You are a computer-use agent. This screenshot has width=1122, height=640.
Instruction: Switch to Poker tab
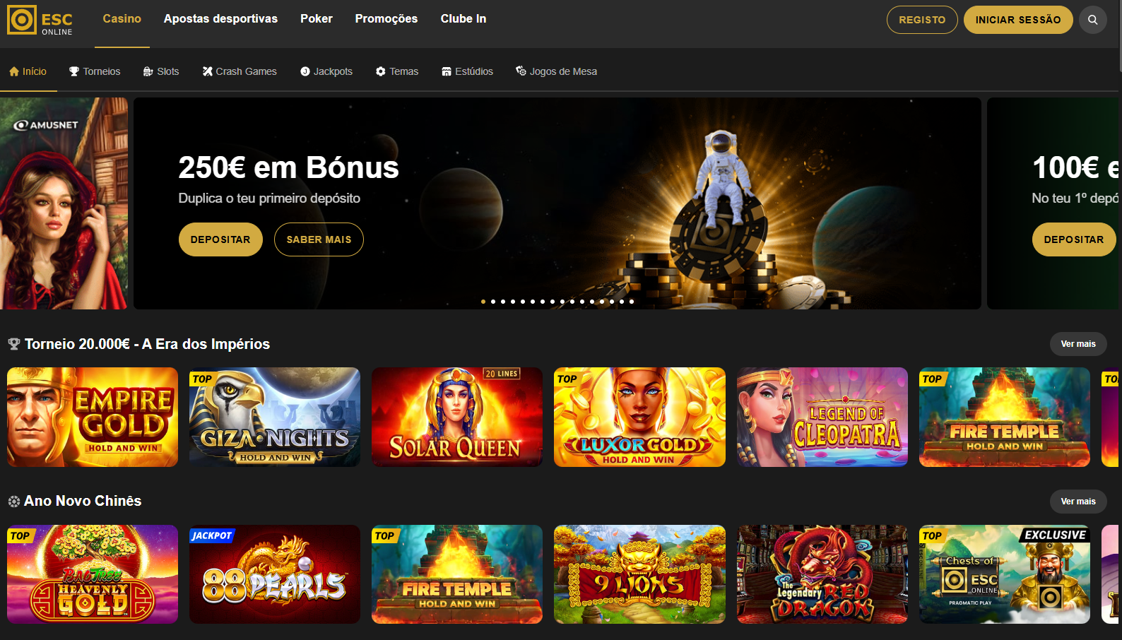pyautogui.click(x=317, y=19)
